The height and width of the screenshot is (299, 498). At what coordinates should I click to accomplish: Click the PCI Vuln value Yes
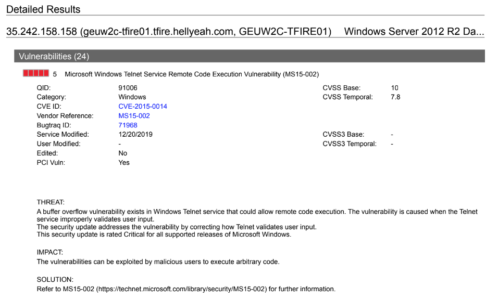point(124,163)
